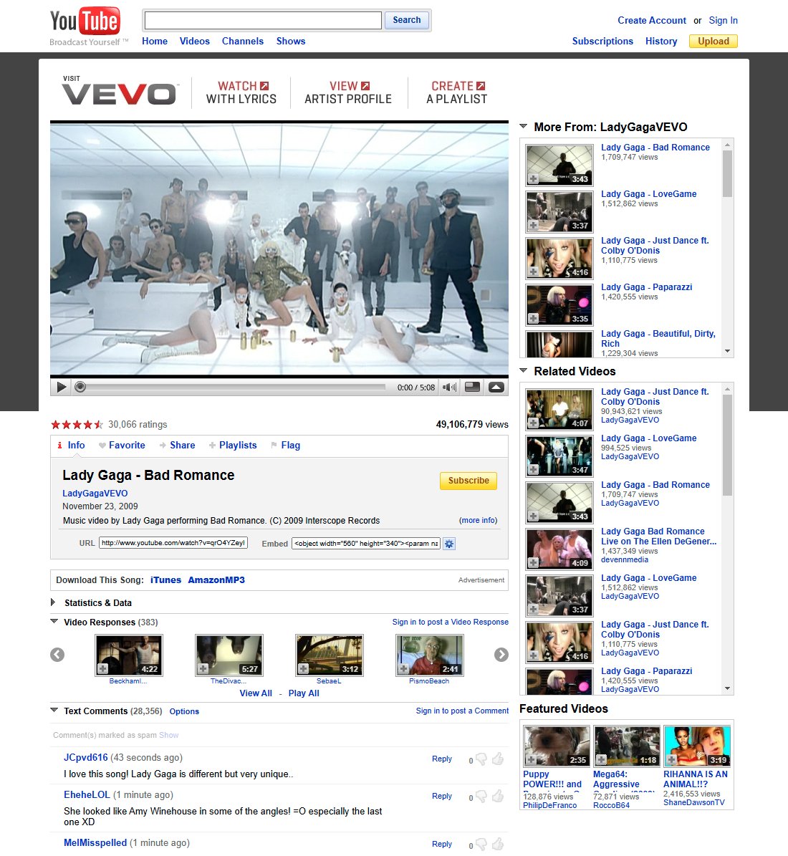Subscribe to LadyGagaVEVO channel
The height and width of the screenshot is (856, 788).
tap(469, 481)
